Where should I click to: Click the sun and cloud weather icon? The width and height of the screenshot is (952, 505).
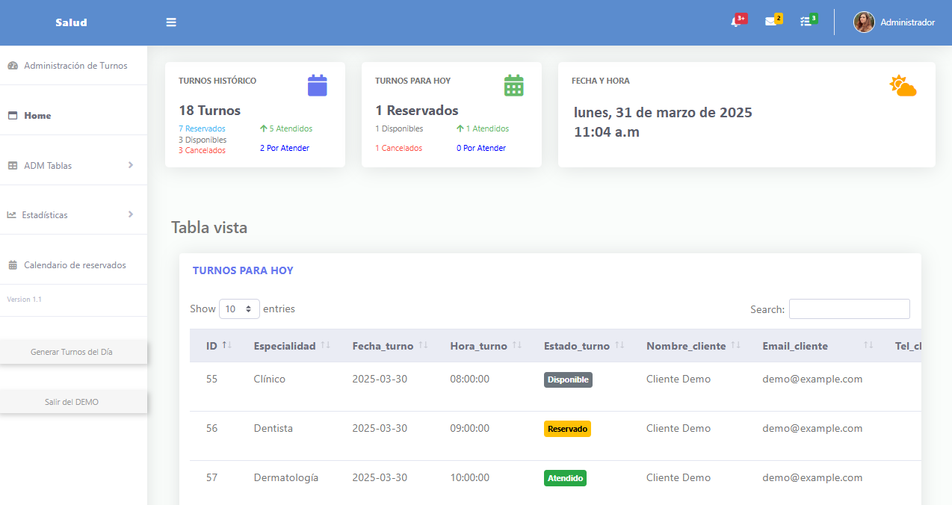pyautogui.click(x=903, y=86)
